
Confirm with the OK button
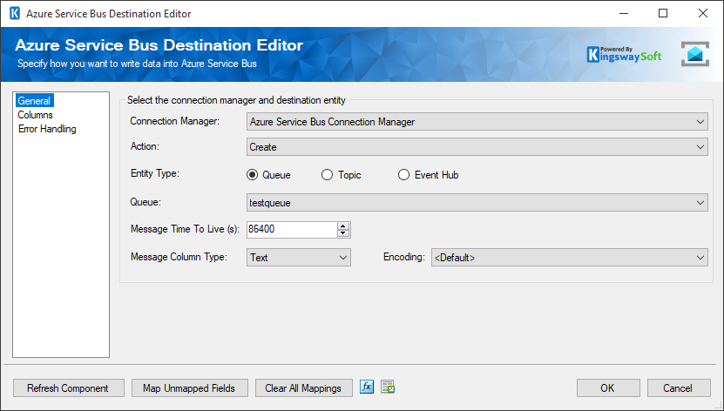coord(607,388)
